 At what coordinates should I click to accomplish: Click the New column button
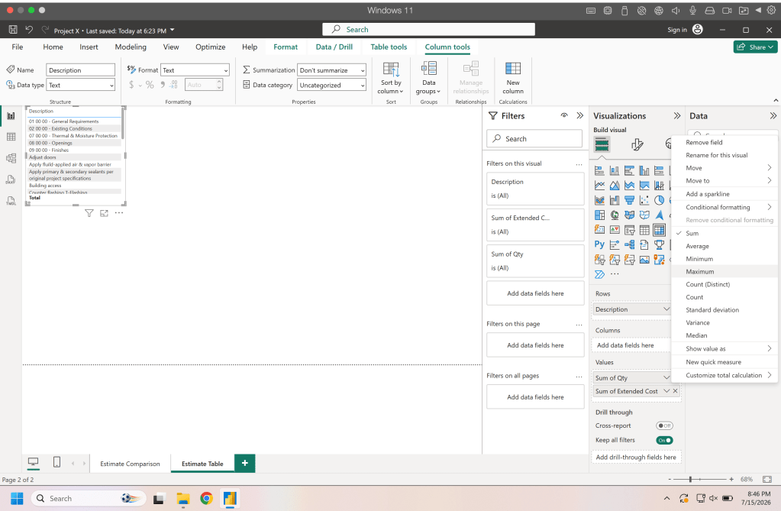point(512,79)
